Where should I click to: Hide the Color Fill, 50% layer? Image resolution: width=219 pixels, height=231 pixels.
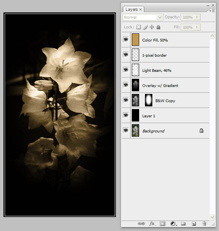point(126,40)
